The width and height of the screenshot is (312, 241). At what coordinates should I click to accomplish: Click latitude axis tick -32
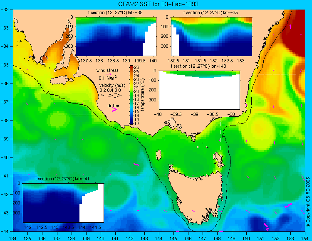click(5, 9)
